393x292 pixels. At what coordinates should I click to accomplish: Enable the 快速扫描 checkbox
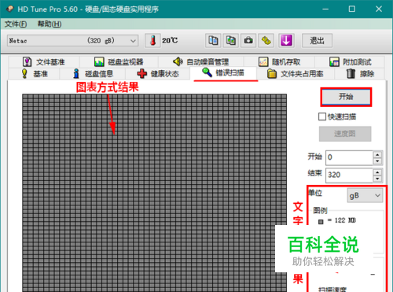322,116
